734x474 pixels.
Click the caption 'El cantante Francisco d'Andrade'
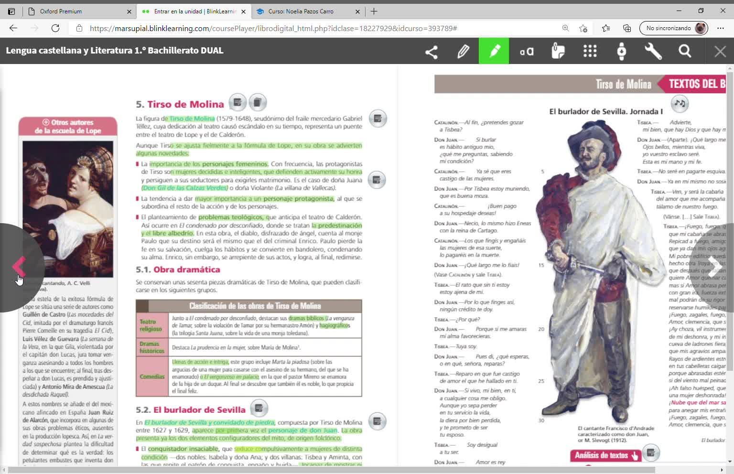[616, 428]
